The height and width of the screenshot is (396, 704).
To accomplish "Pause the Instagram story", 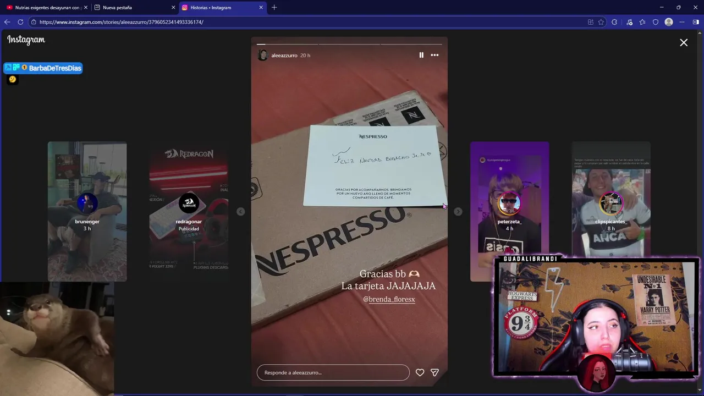I will click(421, 55).
